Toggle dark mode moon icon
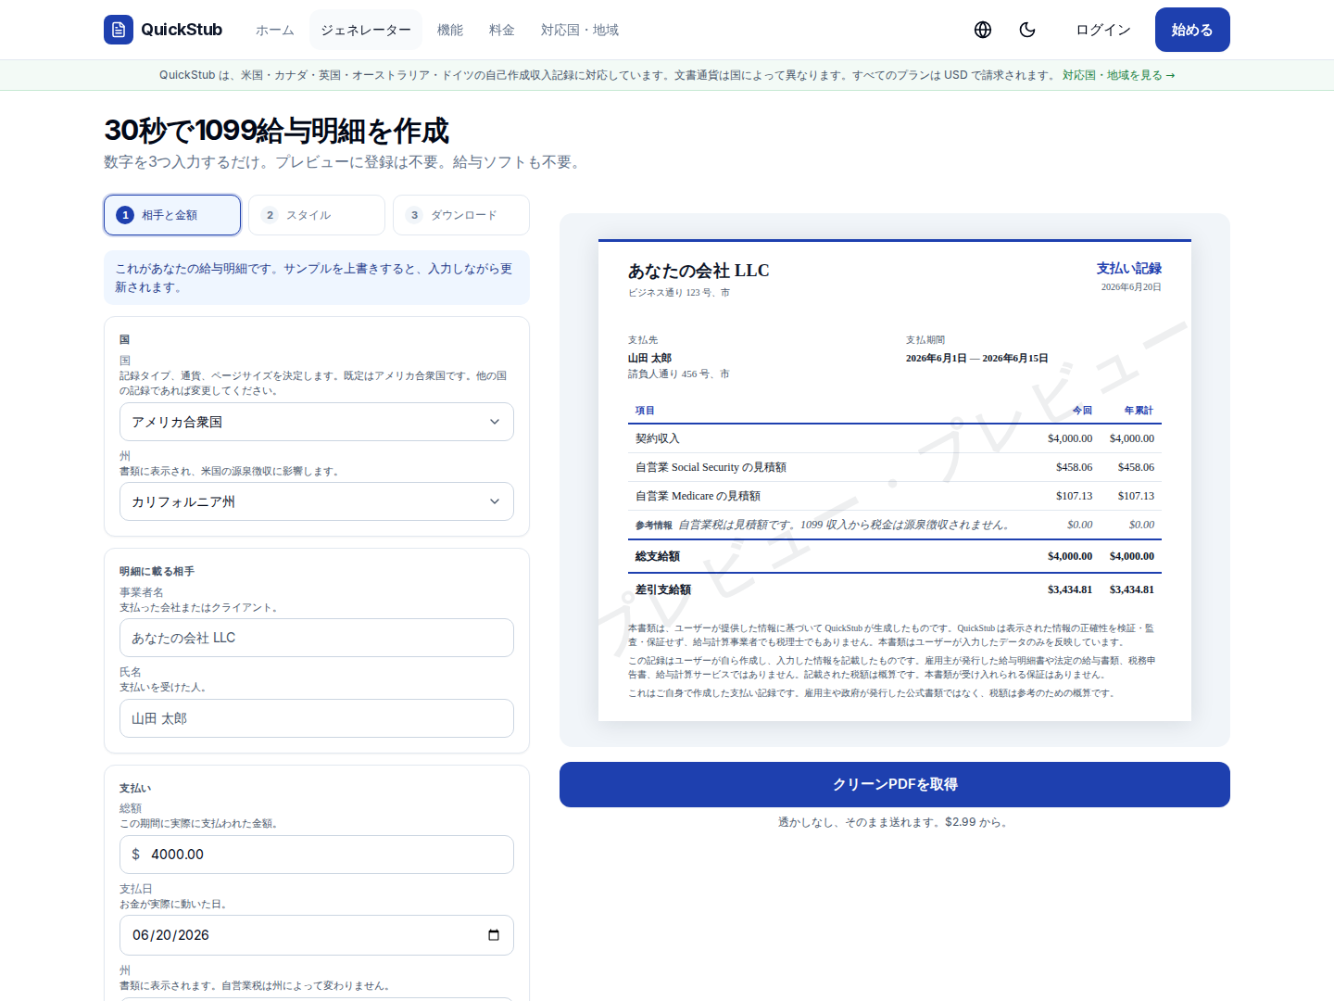The width and height of the screenshot is (1334, 1001). 1027,30
